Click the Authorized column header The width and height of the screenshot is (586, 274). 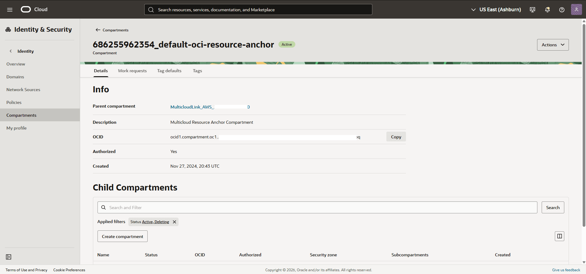tap(250, 255)
